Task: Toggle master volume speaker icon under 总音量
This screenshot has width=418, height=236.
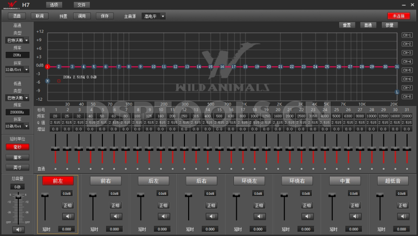Action: click(x=18, y=229)
